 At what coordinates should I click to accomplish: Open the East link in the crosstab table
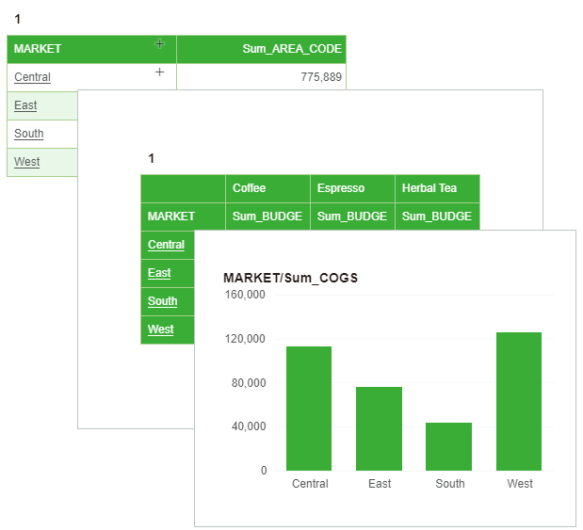[160, 273]
